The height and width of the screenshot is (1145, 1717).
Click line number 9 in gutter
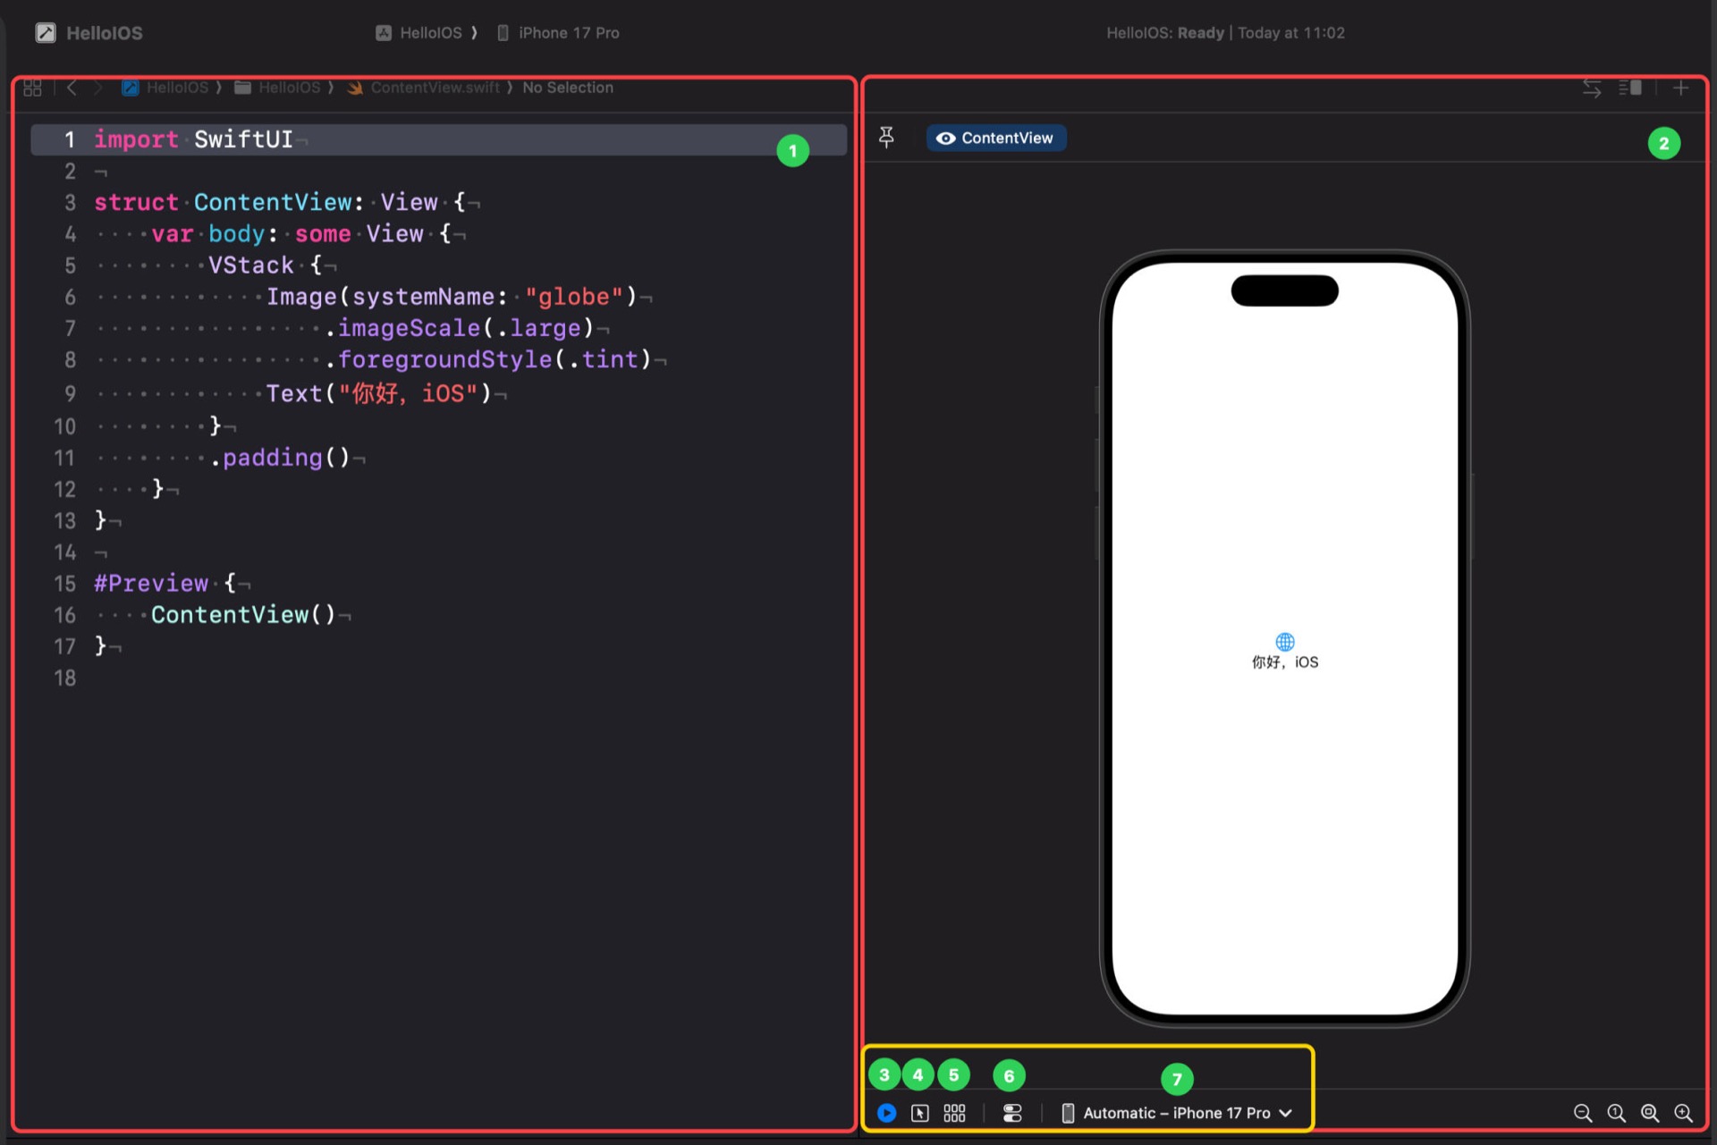tap(70, 393)
